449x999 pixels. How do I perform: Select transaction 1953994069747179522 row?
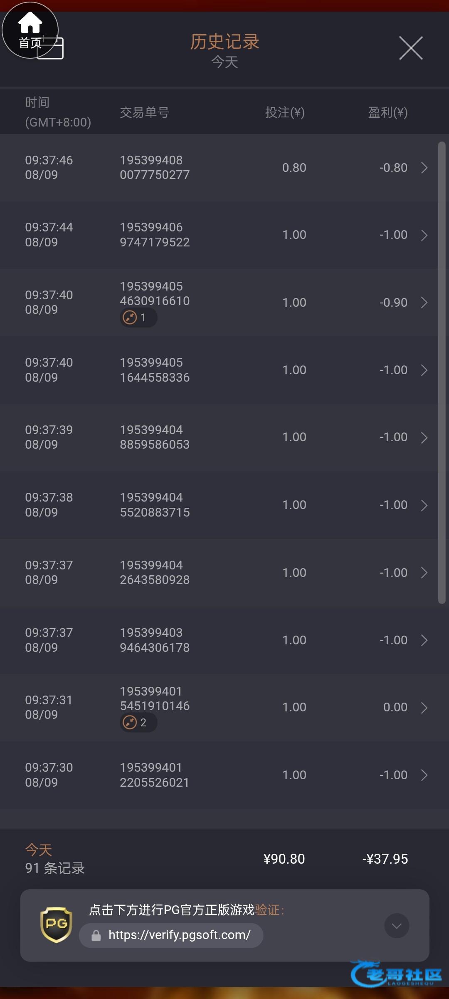pos(155,235)
